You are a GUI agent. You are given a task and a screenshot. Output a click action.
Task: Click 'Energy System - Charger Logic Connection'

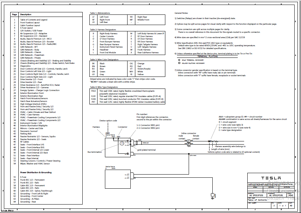point(40,90)
